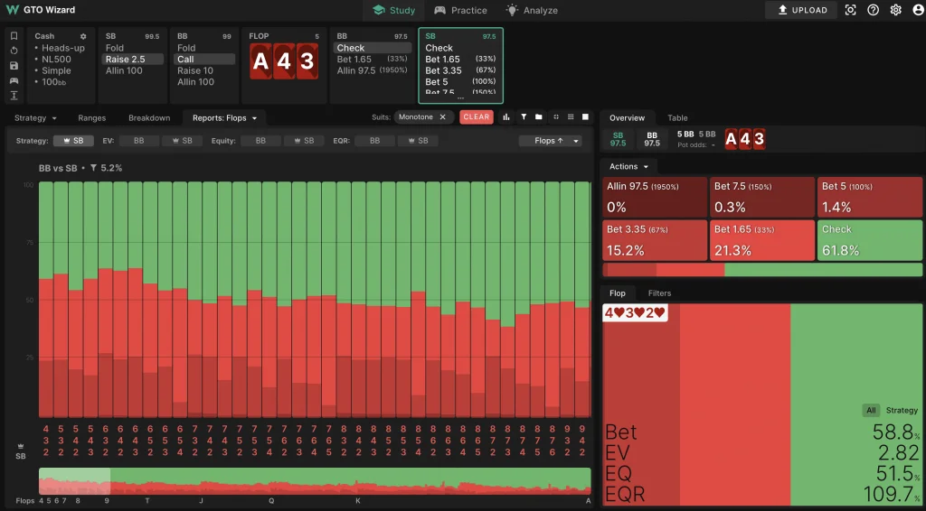Click the save disk icon in sidebar
This screenshot has height=511, width=926.
pos(14,66)
